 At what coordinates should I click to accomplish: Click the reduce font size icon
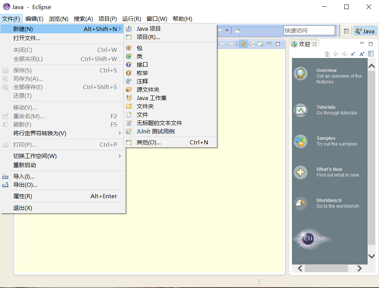click(353, 54)
